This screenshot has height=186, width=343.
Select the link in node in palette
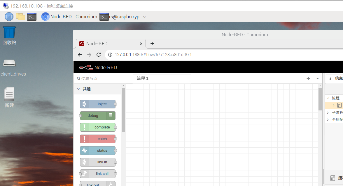pyautogui.click(x=98, y=162)
